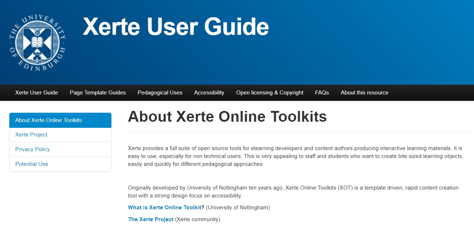
Task: Click the '(University of Nottingham)' text
Action: 238,208
